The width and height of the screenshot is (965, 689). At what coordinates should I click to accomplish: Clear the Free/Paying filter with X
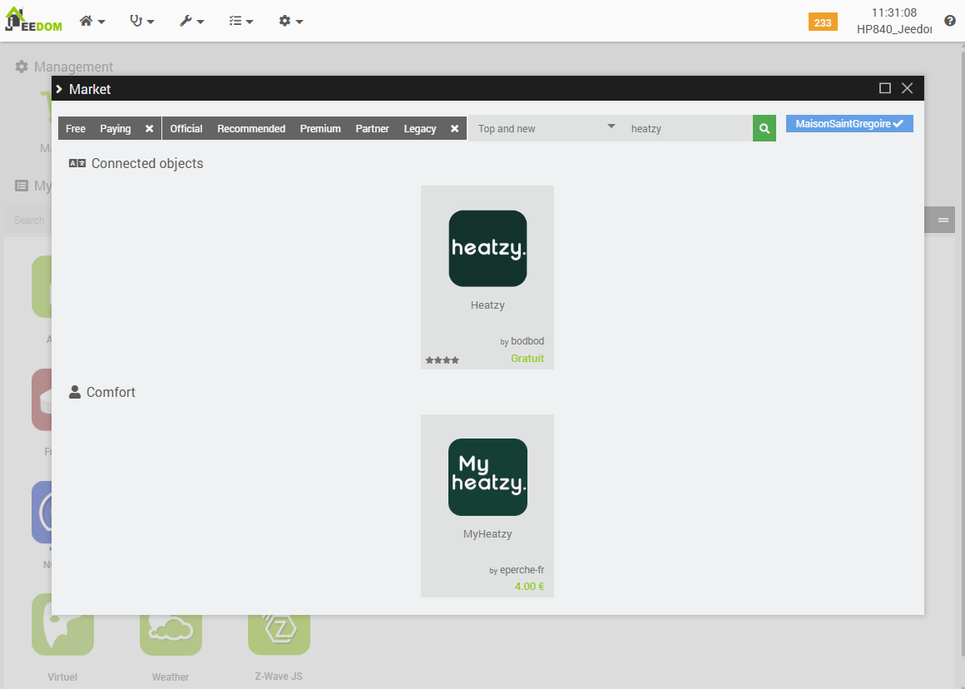point(150,129)
